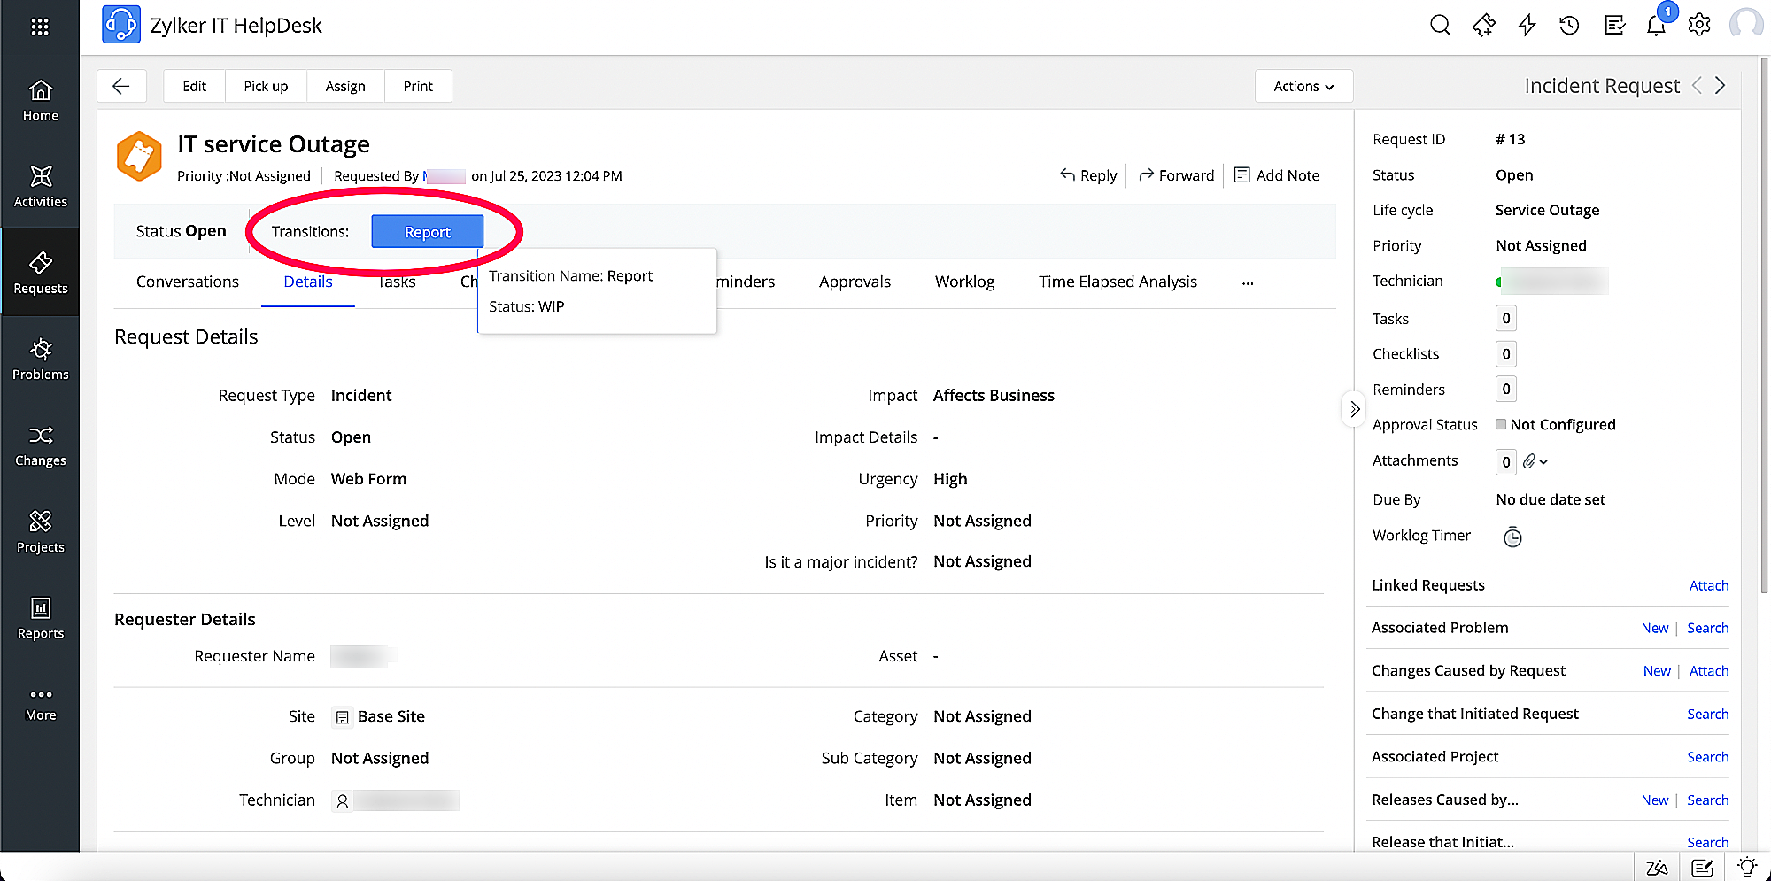Open Projects module
Screen dimensions: 1771x881
tap(41, 532)
